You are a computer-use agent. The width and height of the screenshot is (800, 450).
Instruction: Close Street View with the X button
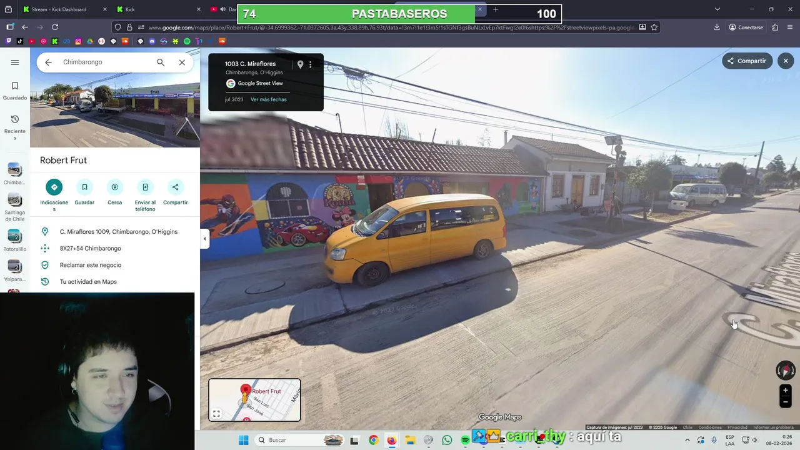786,61
